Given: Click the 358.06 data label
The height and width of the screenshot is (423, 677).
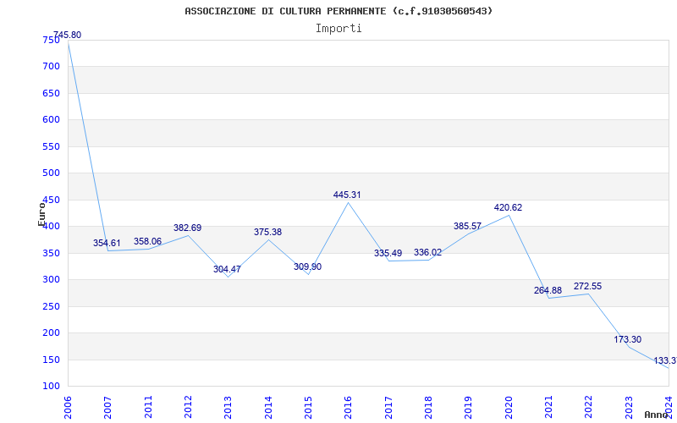Looking at the screenshot, I should point(147,241).
